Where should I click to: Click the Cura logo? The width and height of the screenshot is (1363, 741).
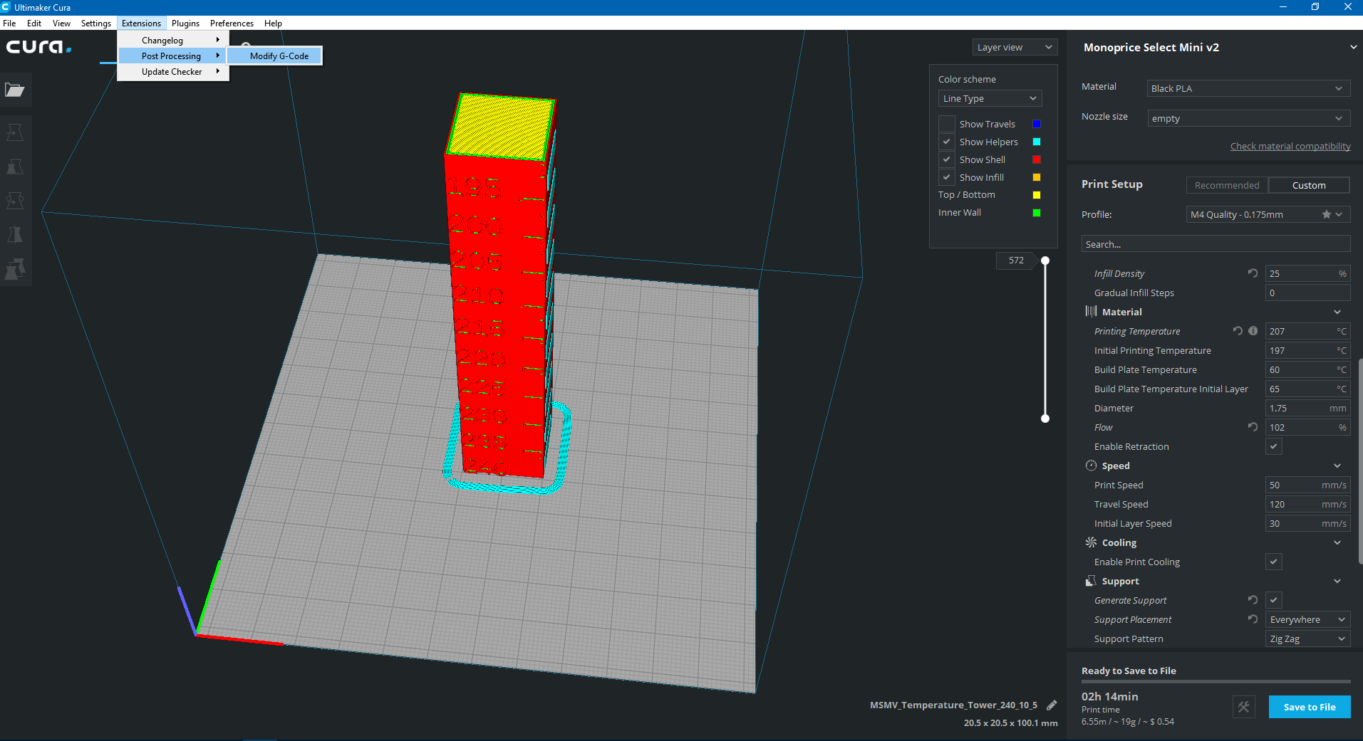pos(39,48)
